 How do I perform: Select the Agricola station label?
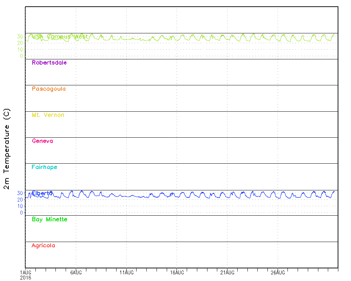tap(43, 246)
